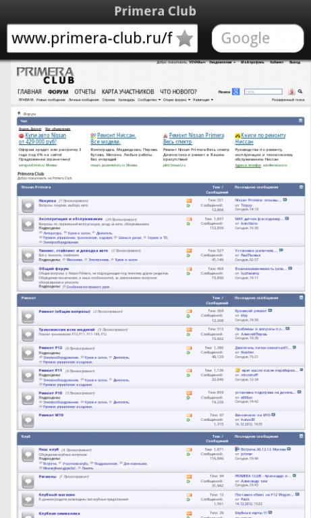Open Расширенный поиск link
This screenshot has width=311, height=518.
coord(288,100)
